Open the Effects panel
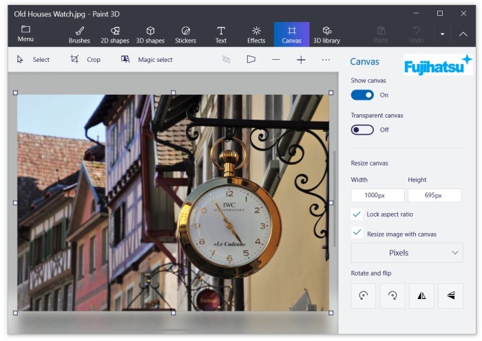The image size is (482, 341). [x=256, y=34]
